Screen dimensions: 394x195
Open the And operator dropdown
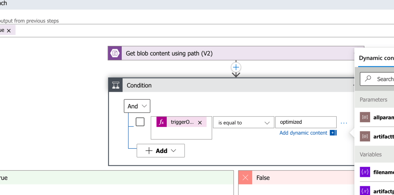click(137, 106)
